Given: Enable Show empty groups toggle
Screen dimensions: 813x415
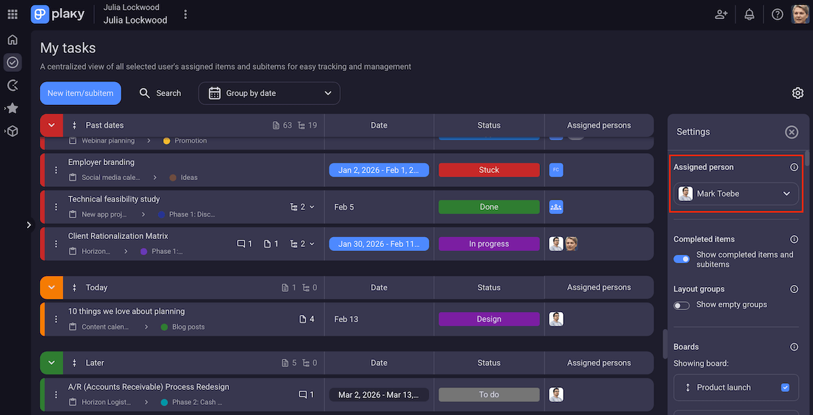Looking at the screenshot, I should 682,305.
